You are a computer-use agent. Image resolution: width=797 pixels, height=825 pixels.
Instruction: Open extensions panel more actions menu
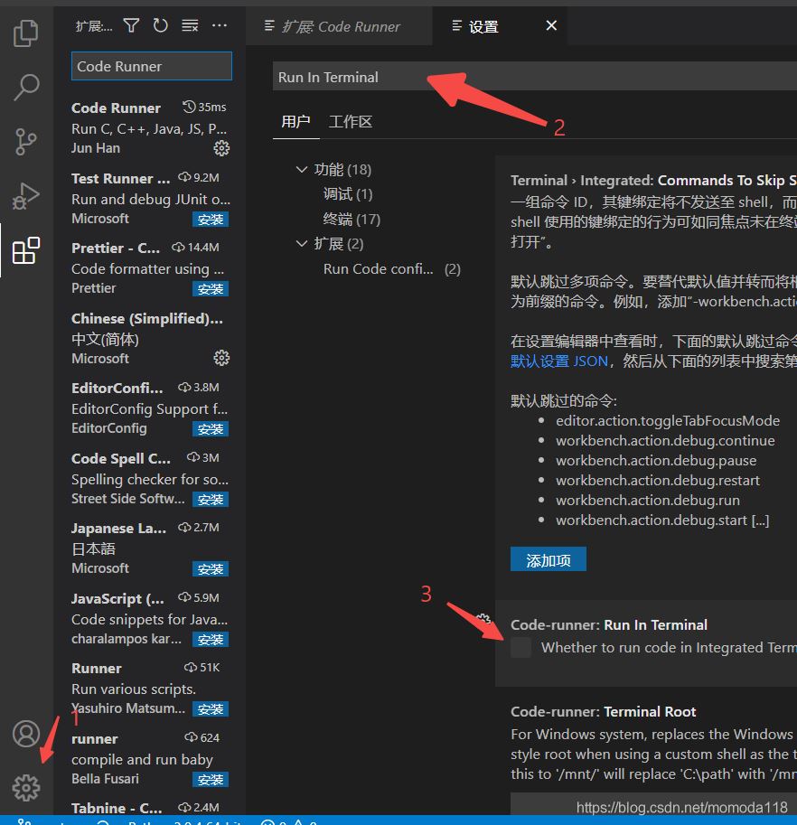(x=219, y=26)
